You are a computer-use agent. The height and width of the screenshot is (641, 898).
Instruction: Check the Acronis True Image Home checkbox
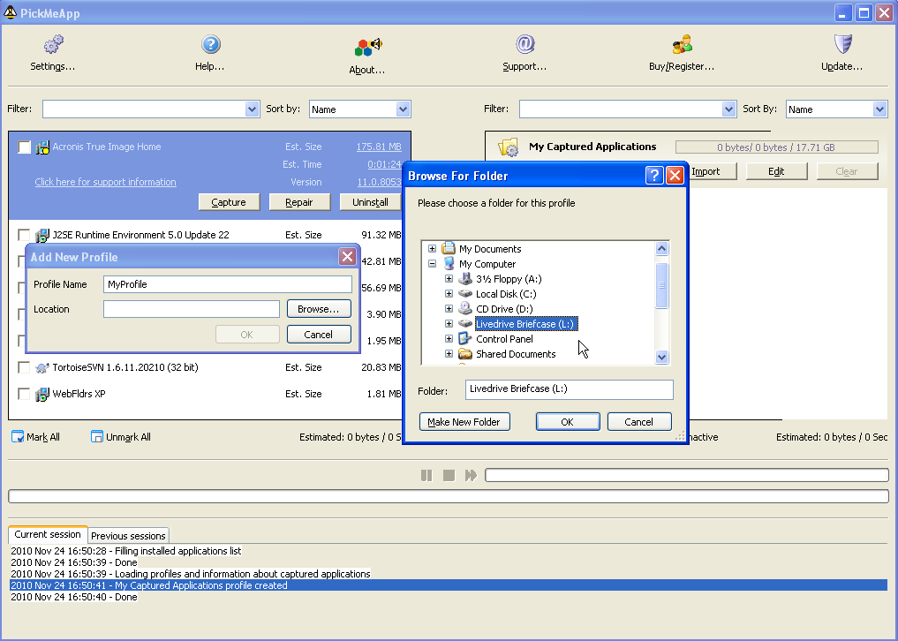click(x=24, y=147)
